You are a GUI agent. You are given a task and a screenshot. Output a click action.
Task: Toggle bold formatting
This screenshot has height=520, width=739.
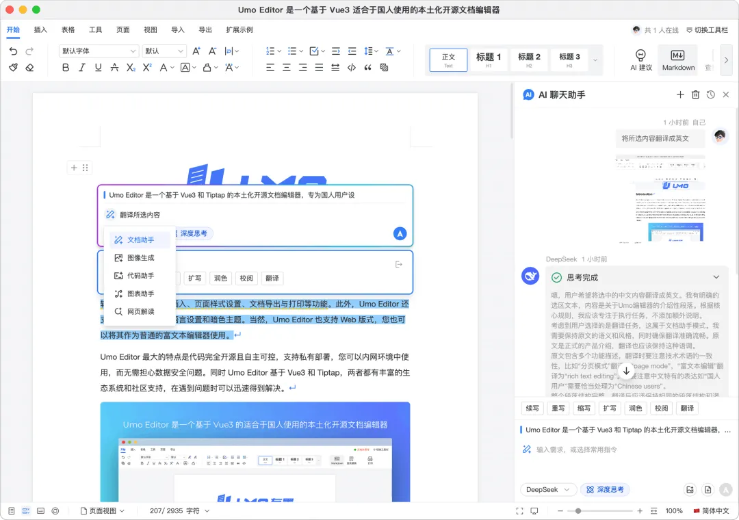(x=66, y=68)
